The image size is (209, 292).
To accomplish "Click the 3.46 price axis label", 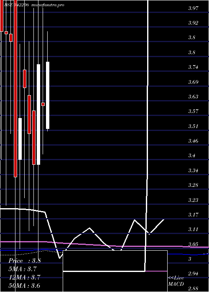I will click(x=193, y=141).
